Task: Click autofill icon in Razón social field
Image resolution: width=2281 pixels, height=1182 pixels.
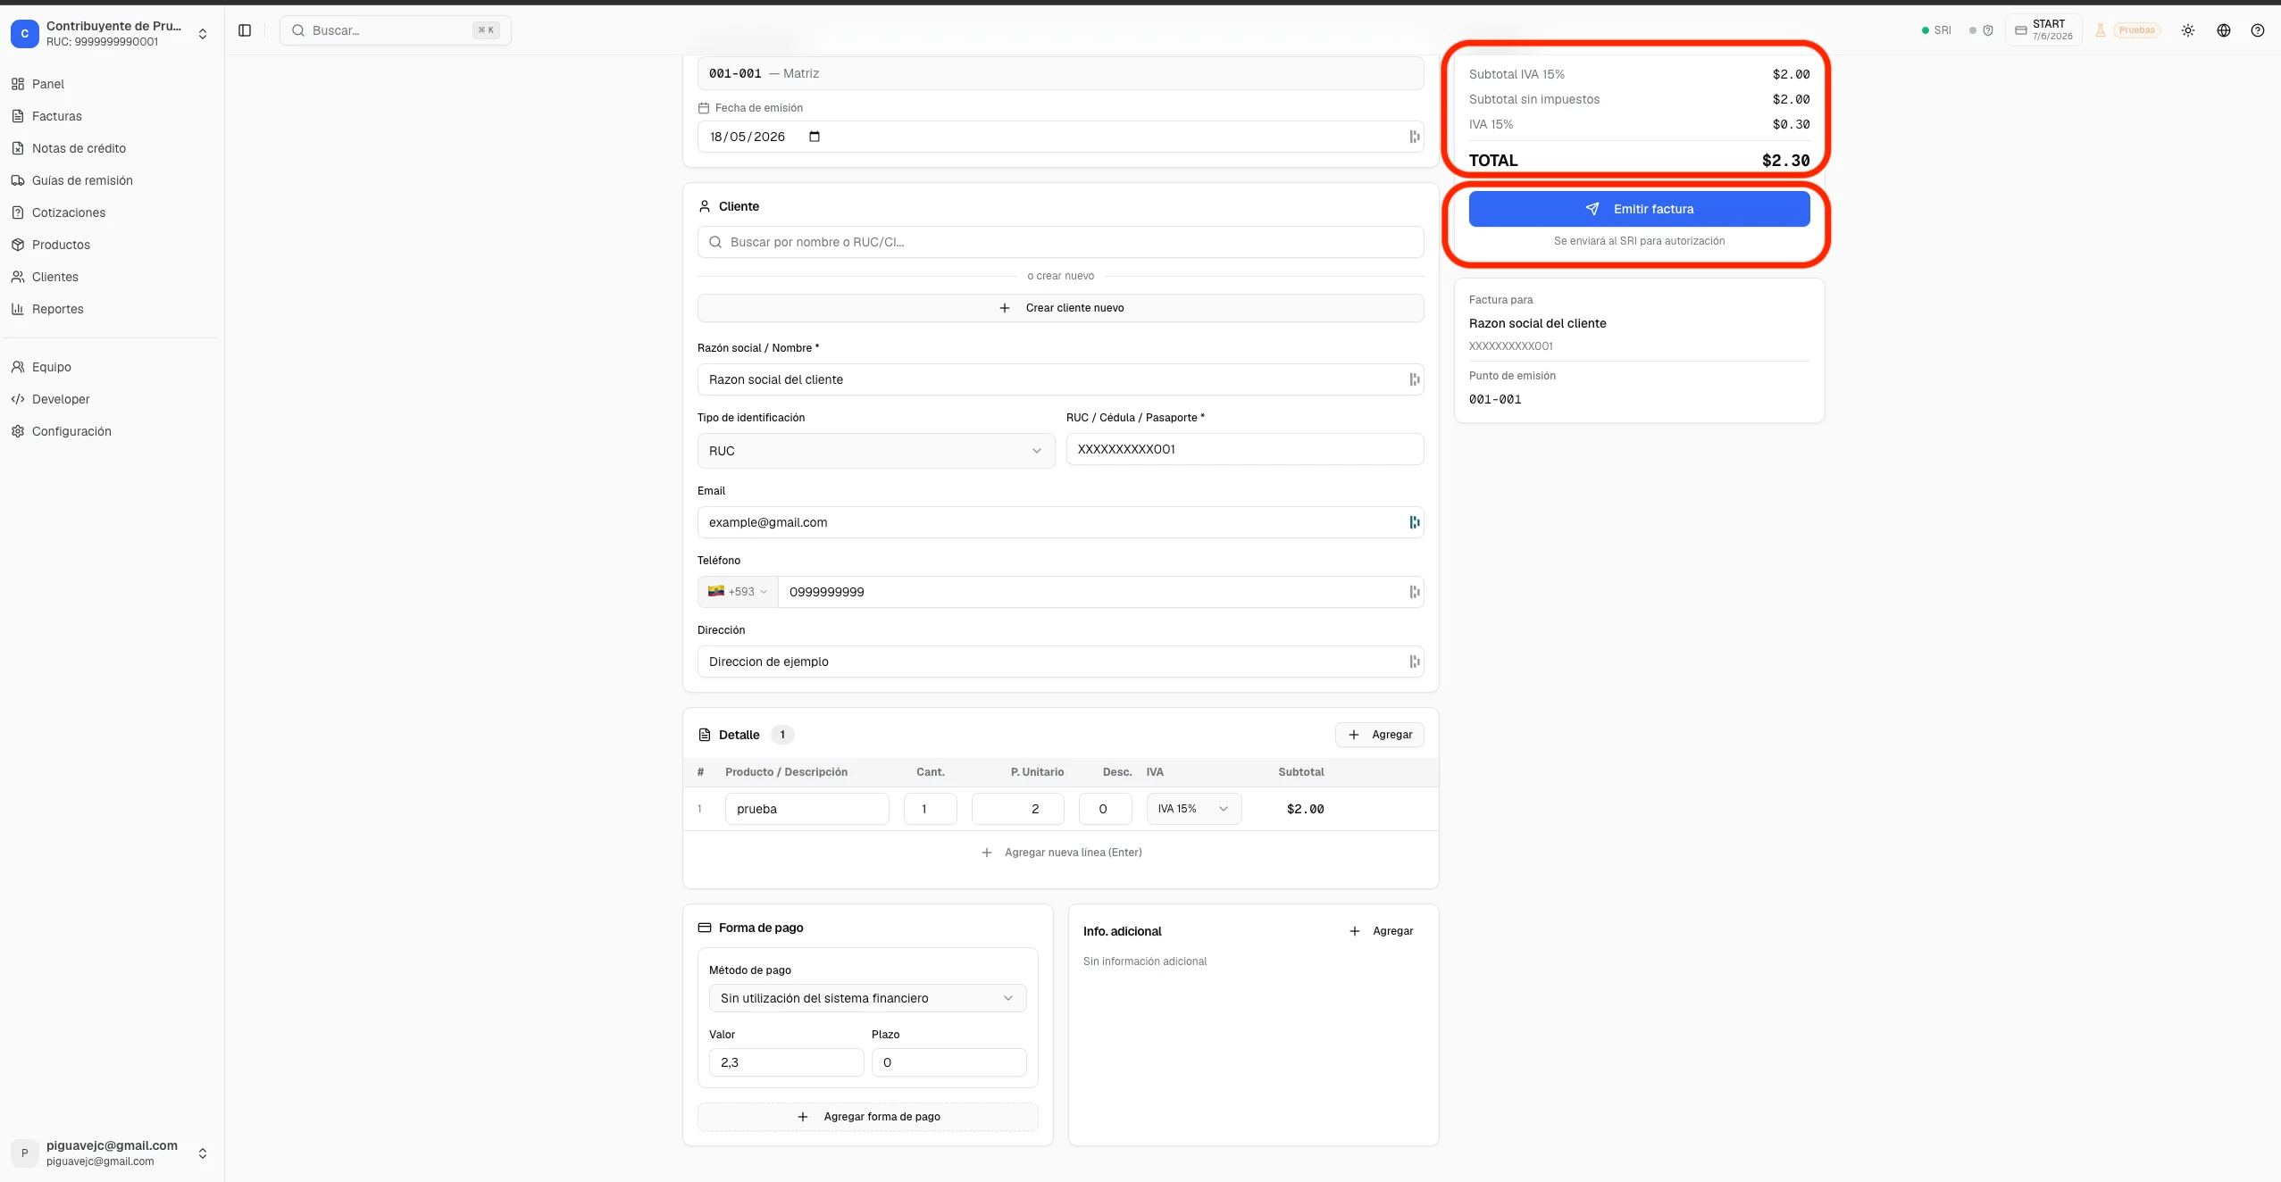Action: [x=1414, y=379]
